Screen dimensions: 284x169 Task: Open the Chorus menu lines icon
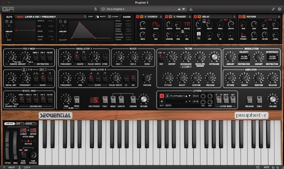point(146,17)
